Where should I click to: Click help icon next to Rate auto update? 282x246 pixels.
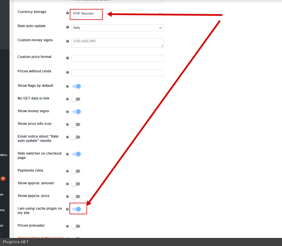[67, 27]
